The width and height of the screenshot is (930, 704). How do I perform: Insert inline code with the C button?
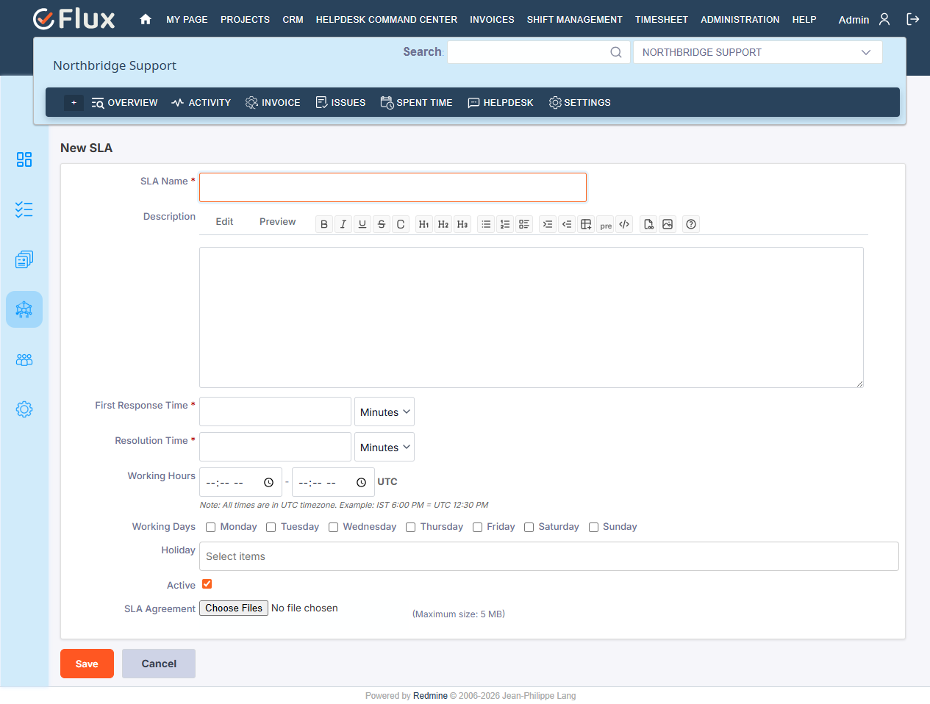(x=401, y=224)
